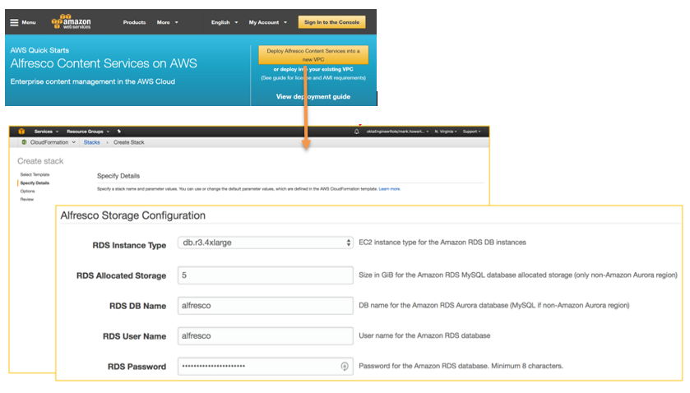
Task: Click the Amazon Web Services logo
Action: tap(72, 21)
